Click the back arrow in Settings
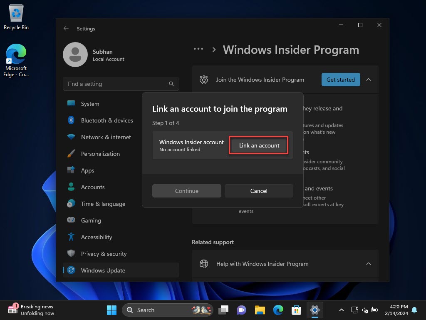 (66, 28)
